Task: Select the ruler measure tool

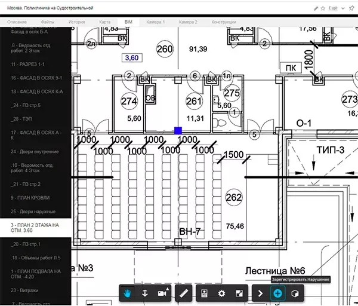Action: coord(184,293)
